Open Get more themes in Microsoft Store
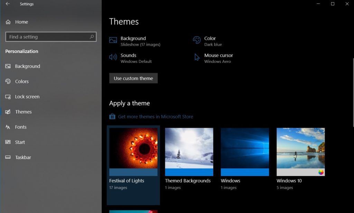Viewport: 354px width, 213px height. pyautogui.click(x=156, y=117)
